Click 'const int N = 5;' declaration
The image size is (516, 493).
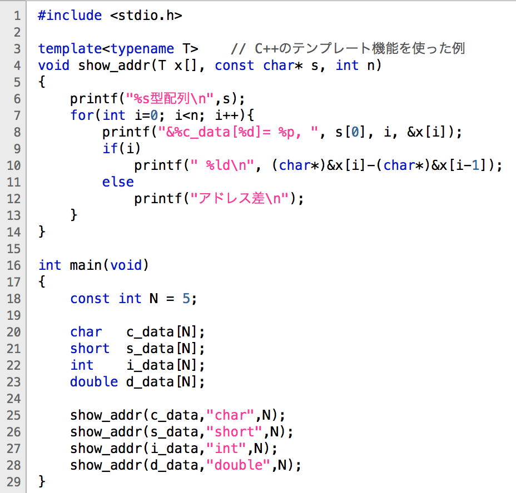click(x=133, y=299)
